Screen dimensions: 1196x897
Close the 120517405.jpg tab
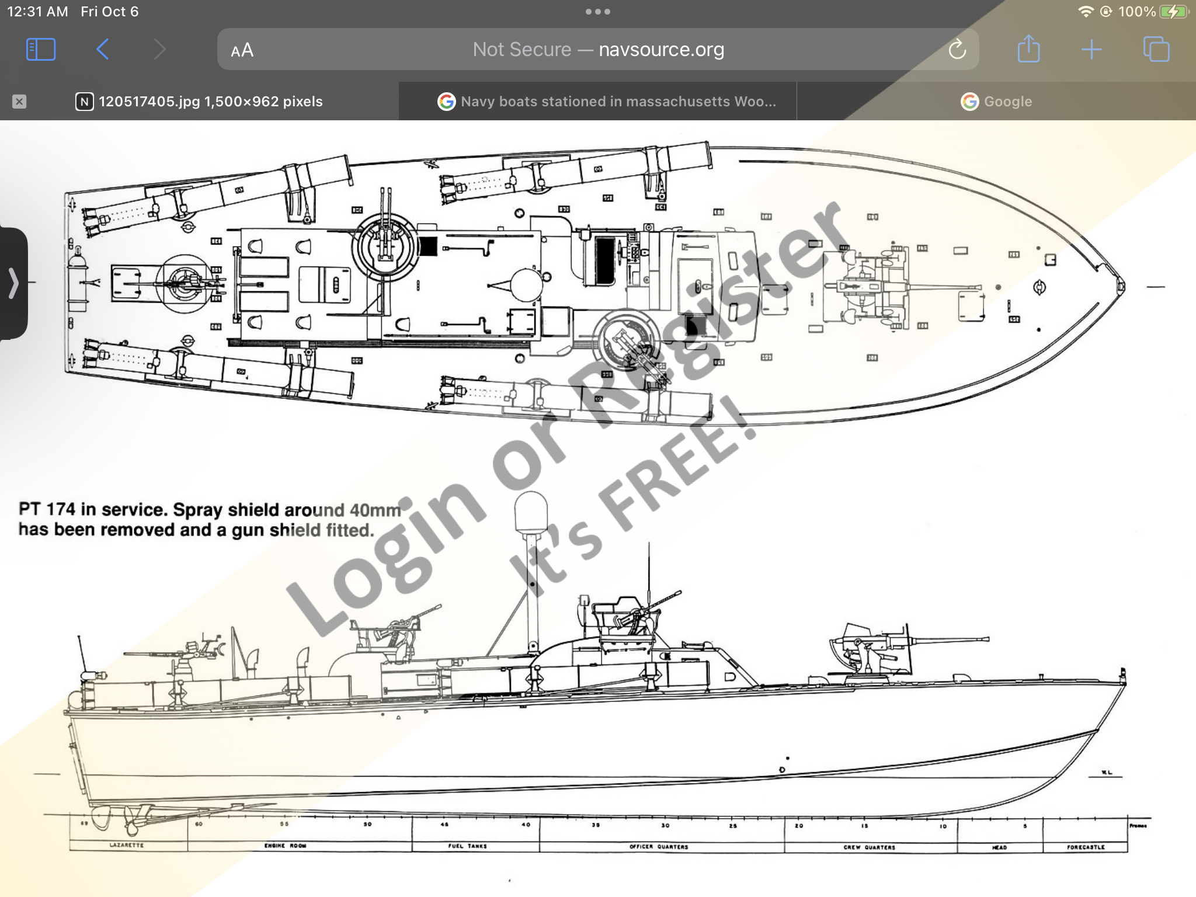click(19, 102)
